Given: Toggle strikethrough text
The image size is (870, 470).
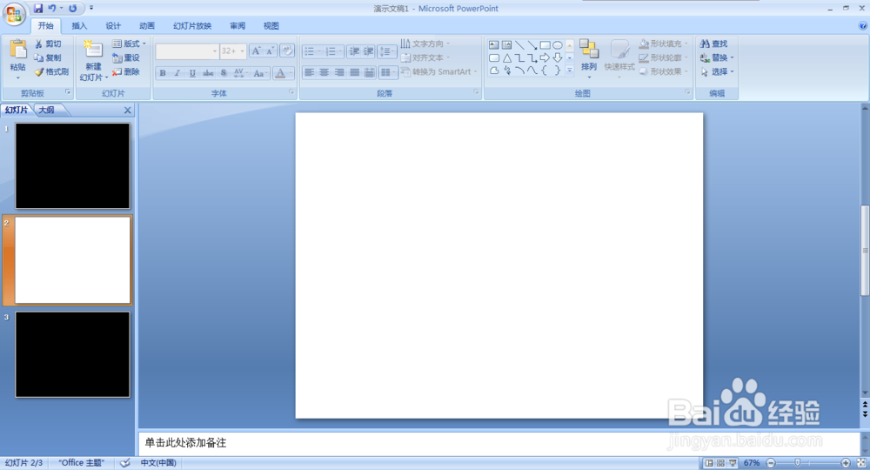Looking at the screenshot, I should (208, 73).
